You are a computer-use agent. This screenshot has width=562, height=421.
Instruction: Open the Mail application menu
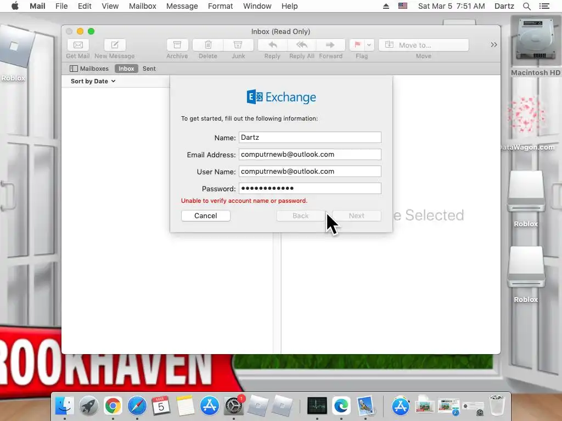[x=37, y=6]
